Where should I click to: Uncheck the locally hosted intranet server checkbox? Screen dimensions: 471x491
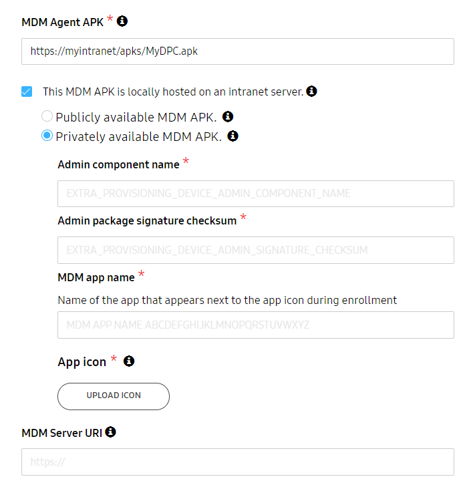pos(27,92)
